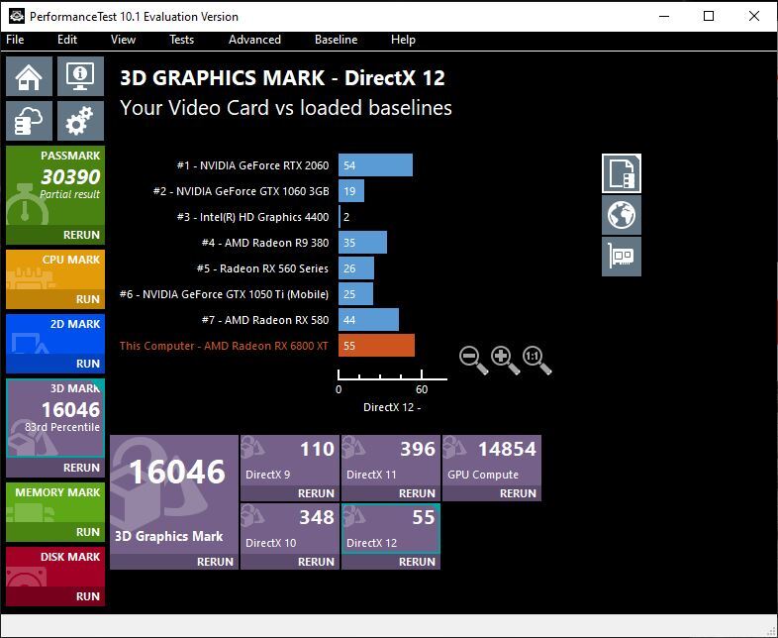Select the 2D Mark tile
778x638 pixels.
click(x=55, y=335)
